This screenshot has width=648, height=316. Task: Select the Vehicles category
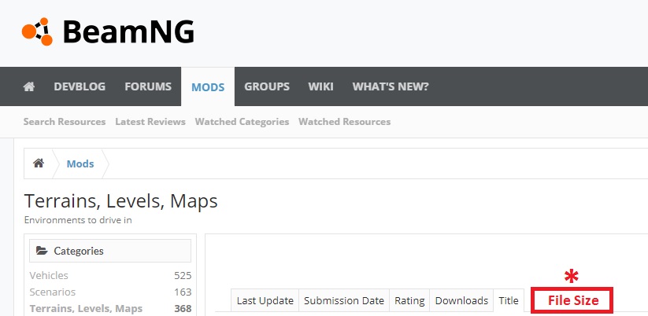coord(49,275)
